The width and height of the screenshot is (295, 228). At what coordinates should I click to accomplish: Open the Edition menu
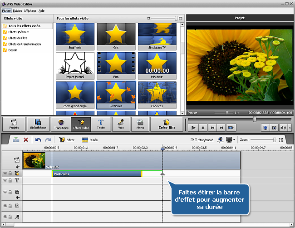(x=17, y=10)
